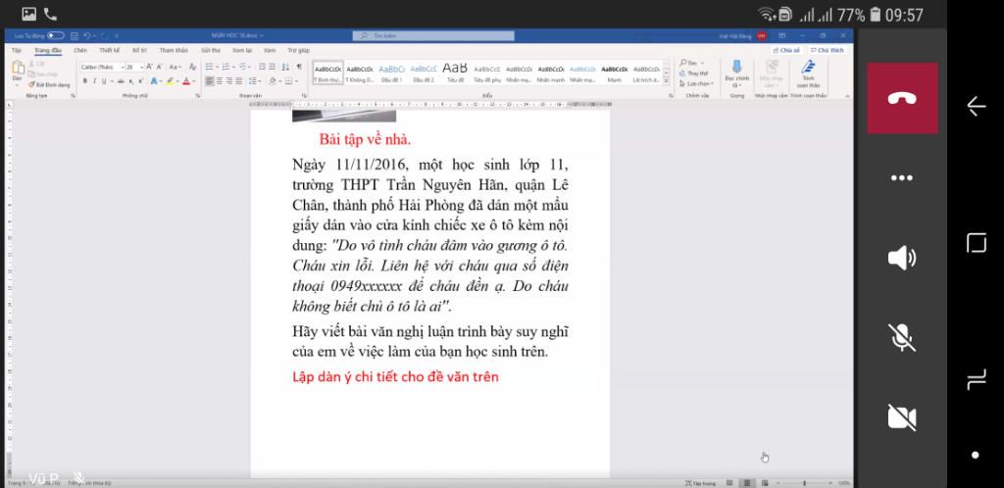Select the Tiêu đề style thumbnail
The width and height of the screenshot is (1004, 488).
click(x=455, y=72)
